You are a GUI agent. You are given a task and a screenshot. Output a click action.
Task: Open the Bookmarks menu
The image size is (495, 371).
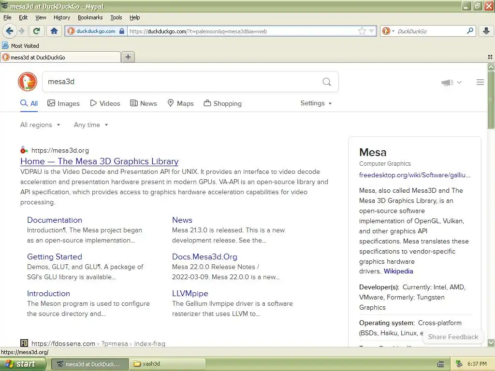[90, 17]
